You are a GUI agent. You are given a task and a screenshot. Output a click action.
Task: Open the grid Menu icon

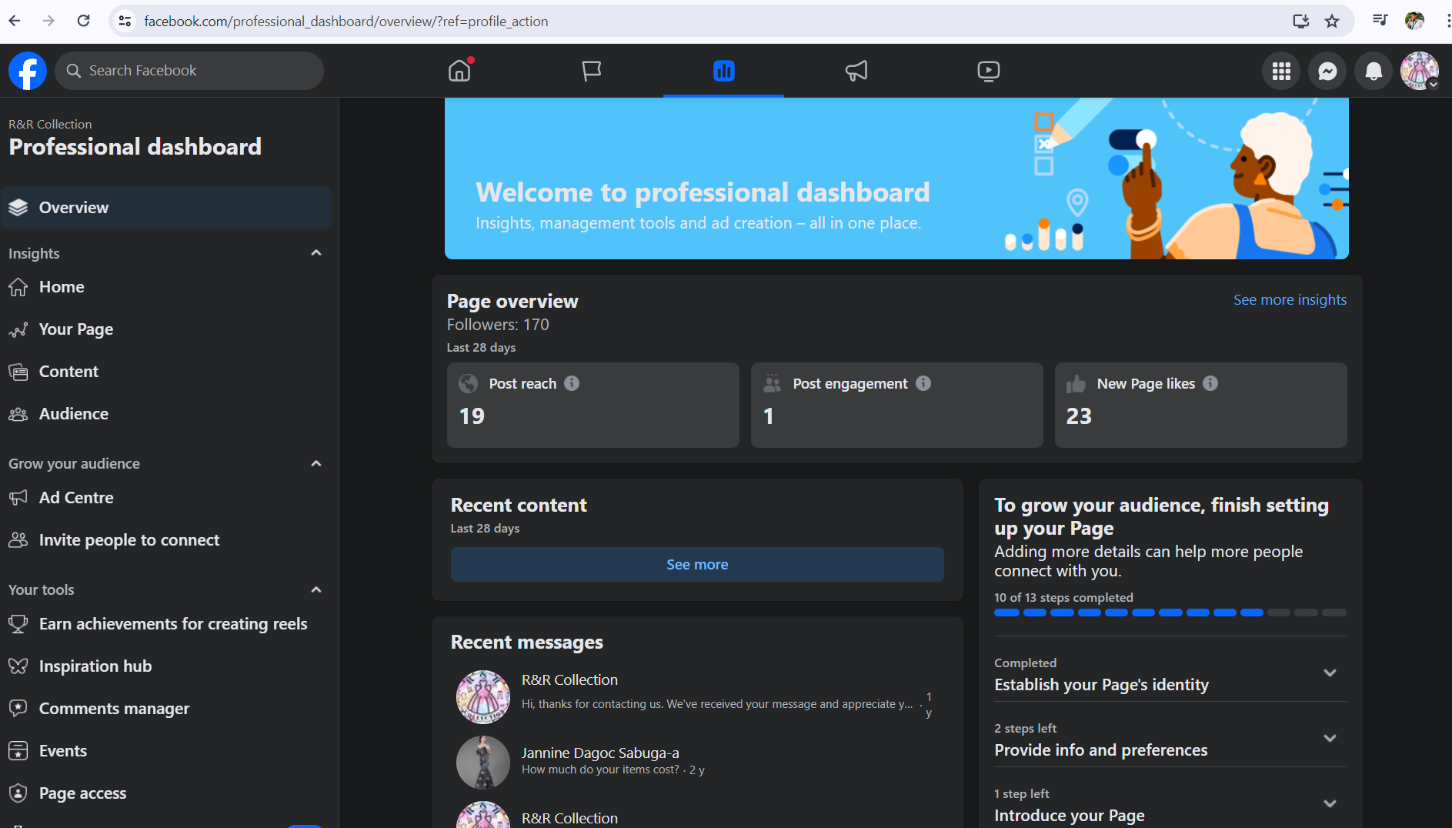coord(1281,71)
